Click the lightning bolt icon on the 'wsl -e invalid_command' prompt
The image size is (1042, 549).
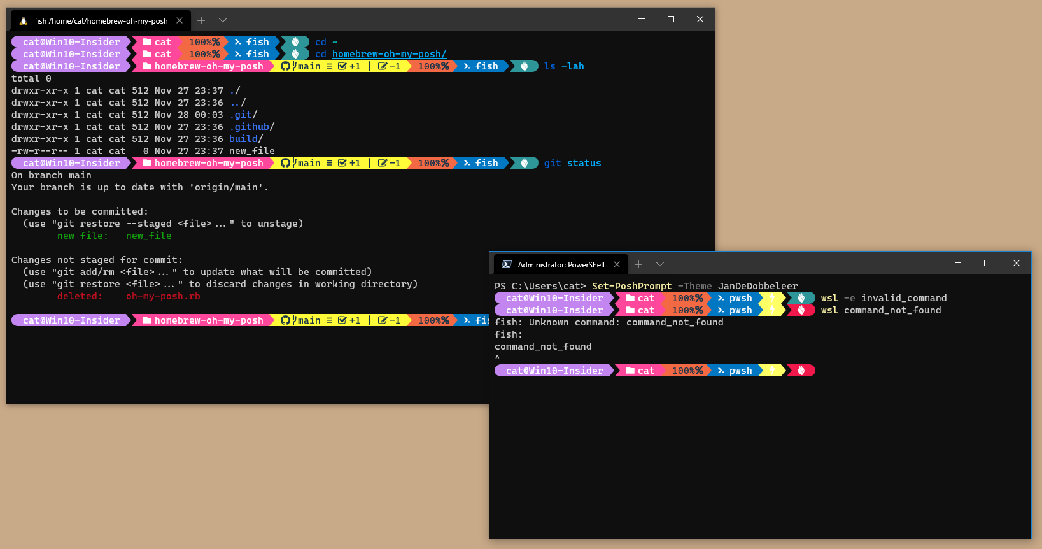pyautogui.click(x=773, y=298)
